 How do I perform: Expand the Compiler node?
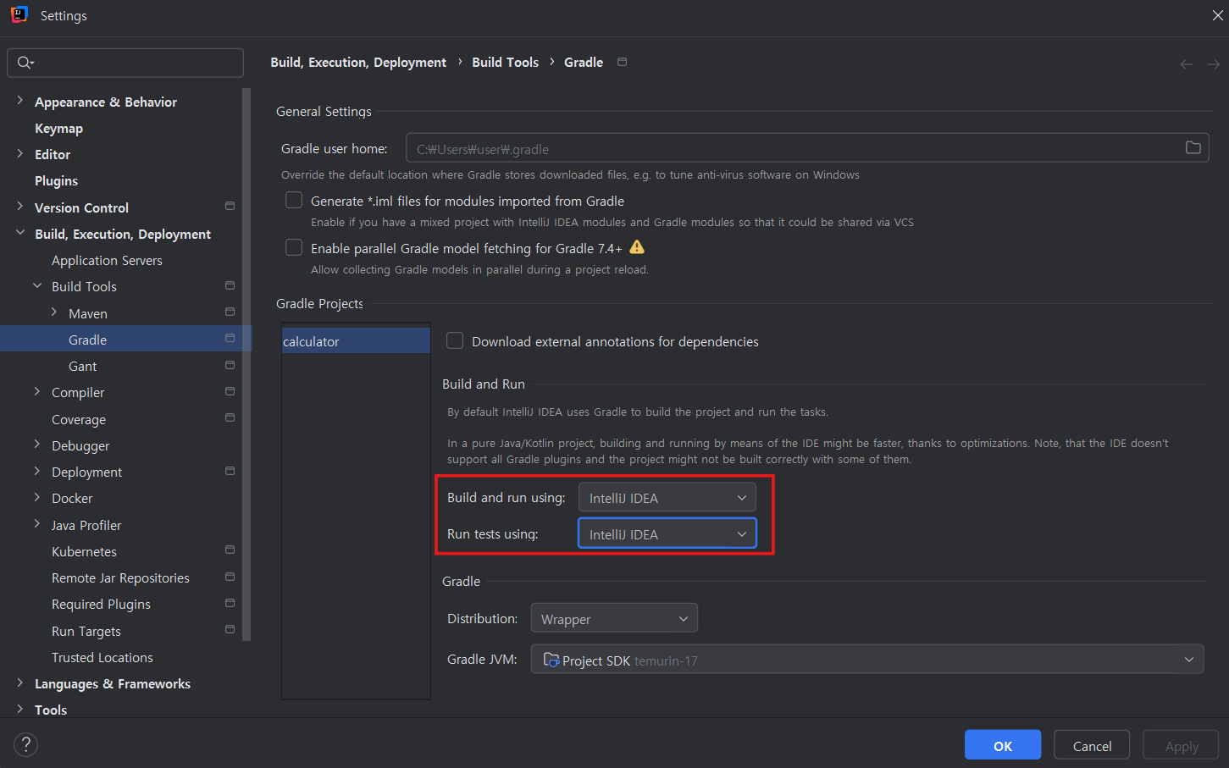(x=36, y=391)
